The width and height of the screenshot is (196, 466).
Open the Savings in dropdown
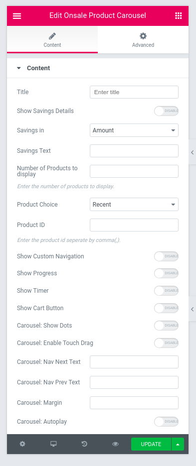[x=134, y=130]
